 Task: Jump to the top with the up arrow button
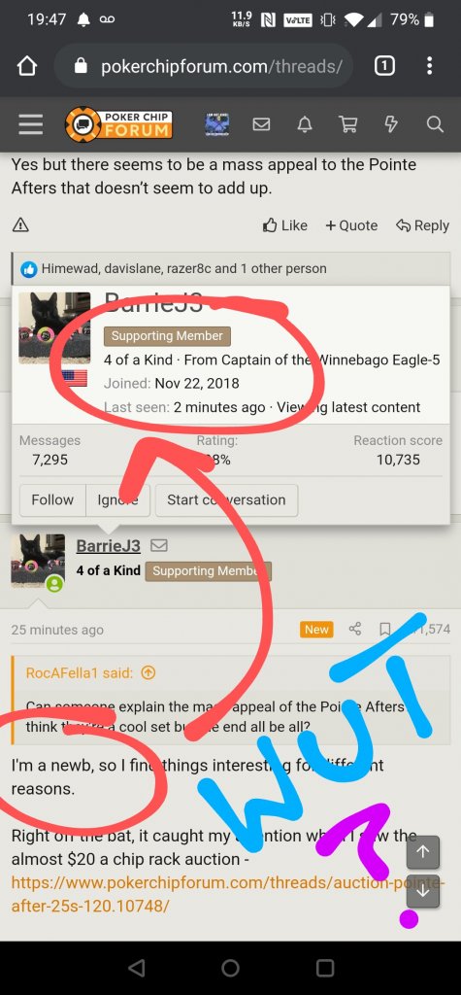(423, 852)
